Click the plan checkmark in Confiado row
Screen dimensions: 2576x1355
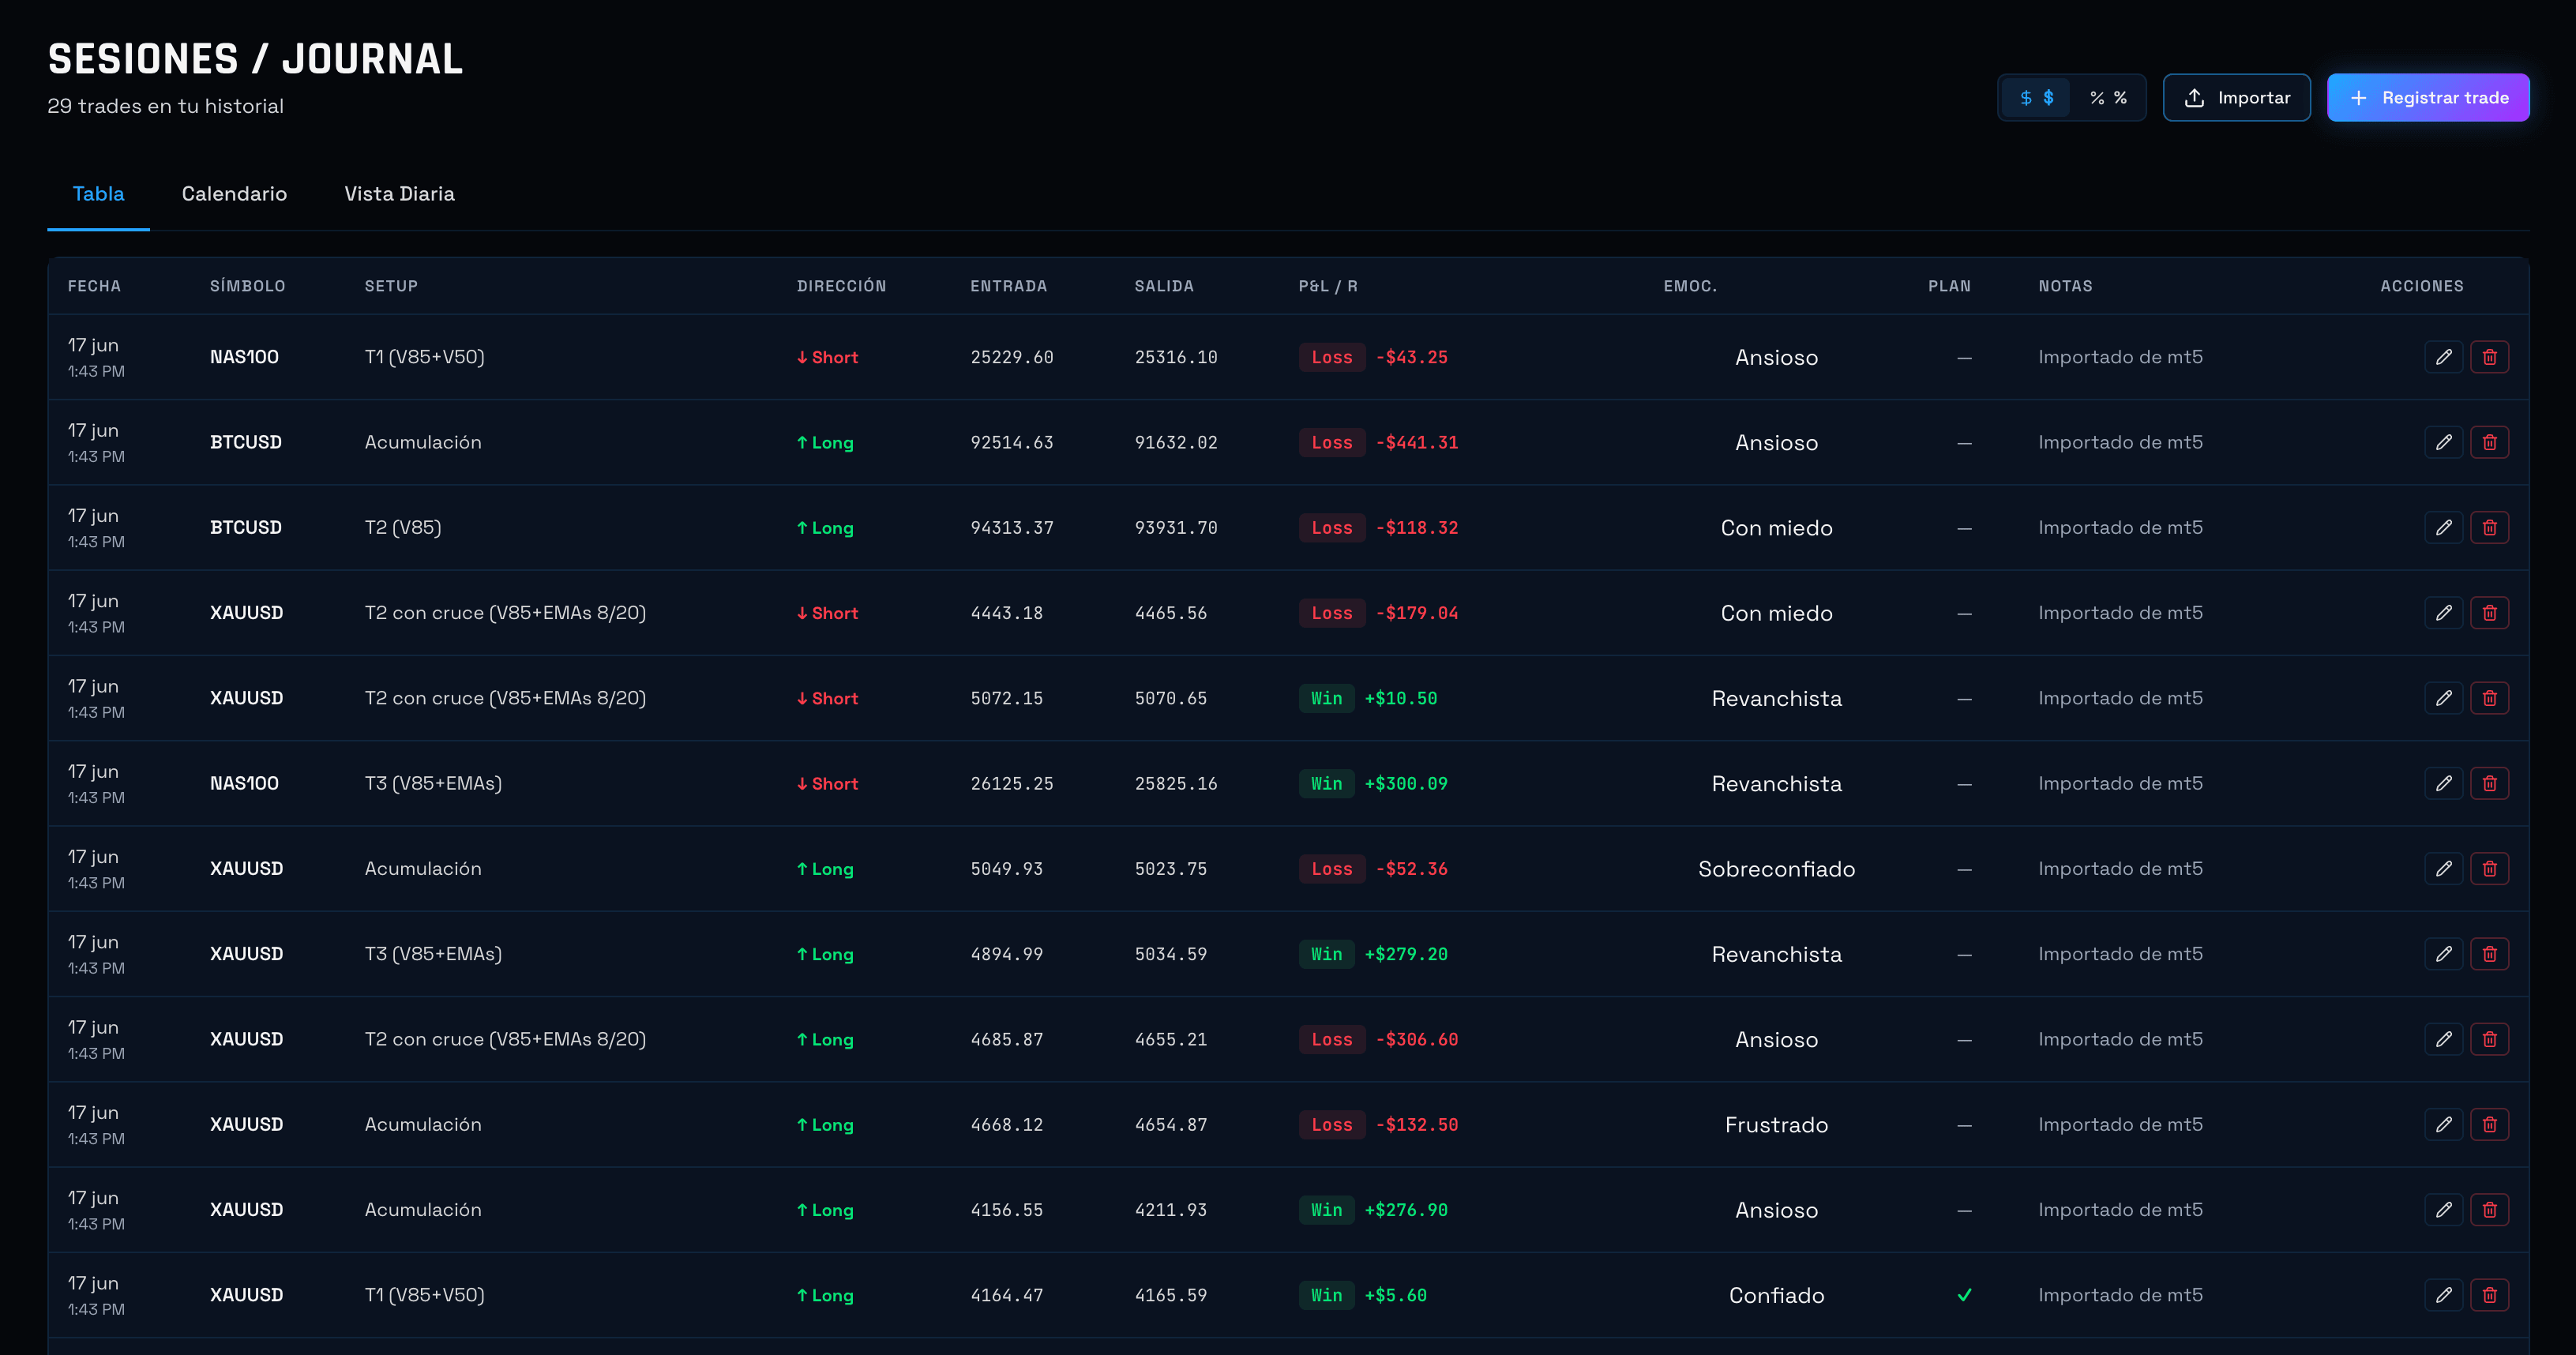(x=1964, y=1295)
